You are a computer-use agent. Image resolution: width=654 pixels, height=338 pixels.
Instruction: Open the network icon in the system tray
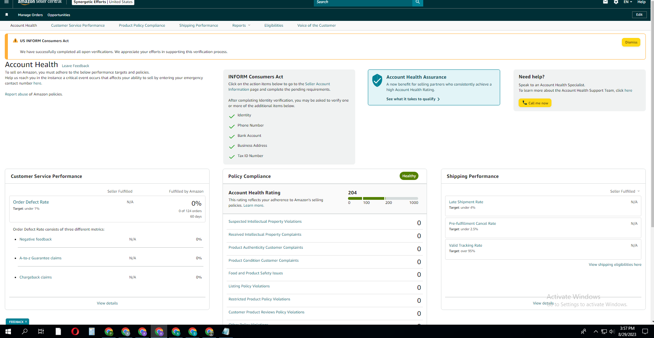pyautogui.click(x=604, y=331)
